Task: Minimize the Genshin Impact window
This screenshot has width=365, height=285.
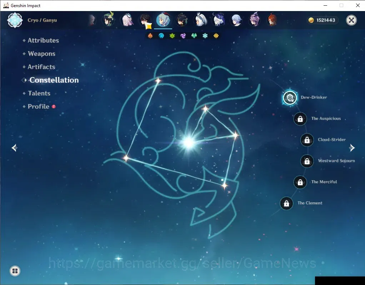Action: point(325,5)
